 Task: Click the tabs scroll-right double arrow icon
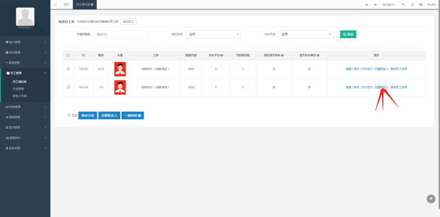[375, 5]
